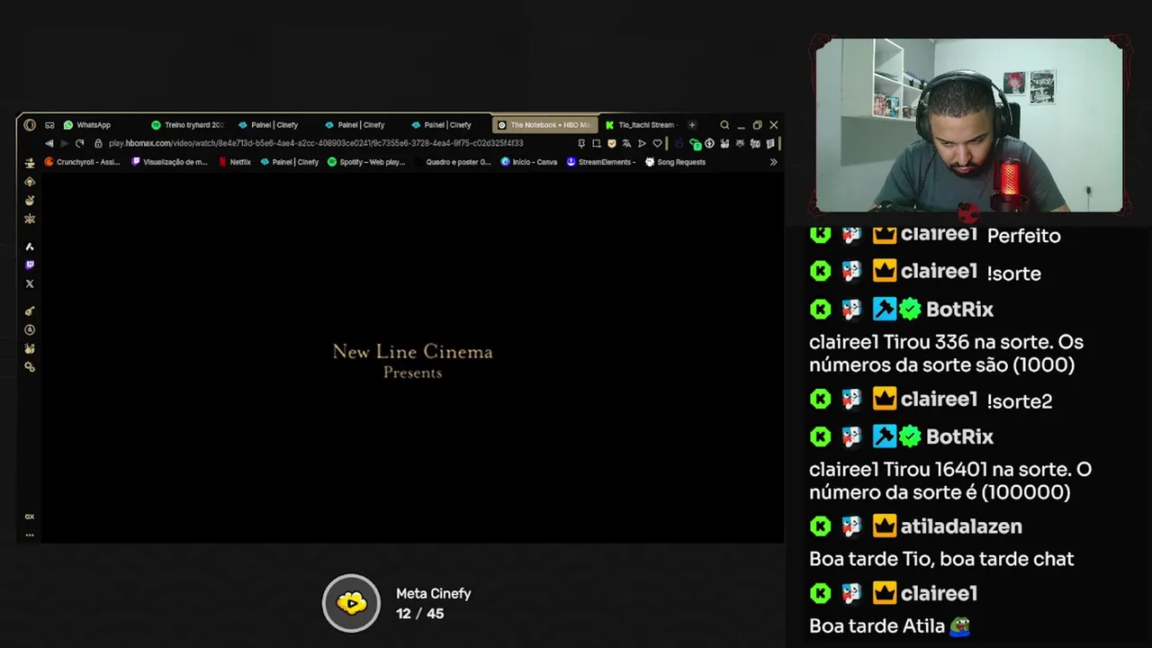This screenshot has height=648, width=1152.
Task: Open the Spotify Web player bookmark
Action: (366, 162)
